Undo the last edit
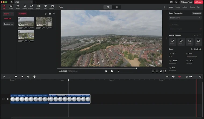Viewport: 204px width, 119px height. pos(4,77)
